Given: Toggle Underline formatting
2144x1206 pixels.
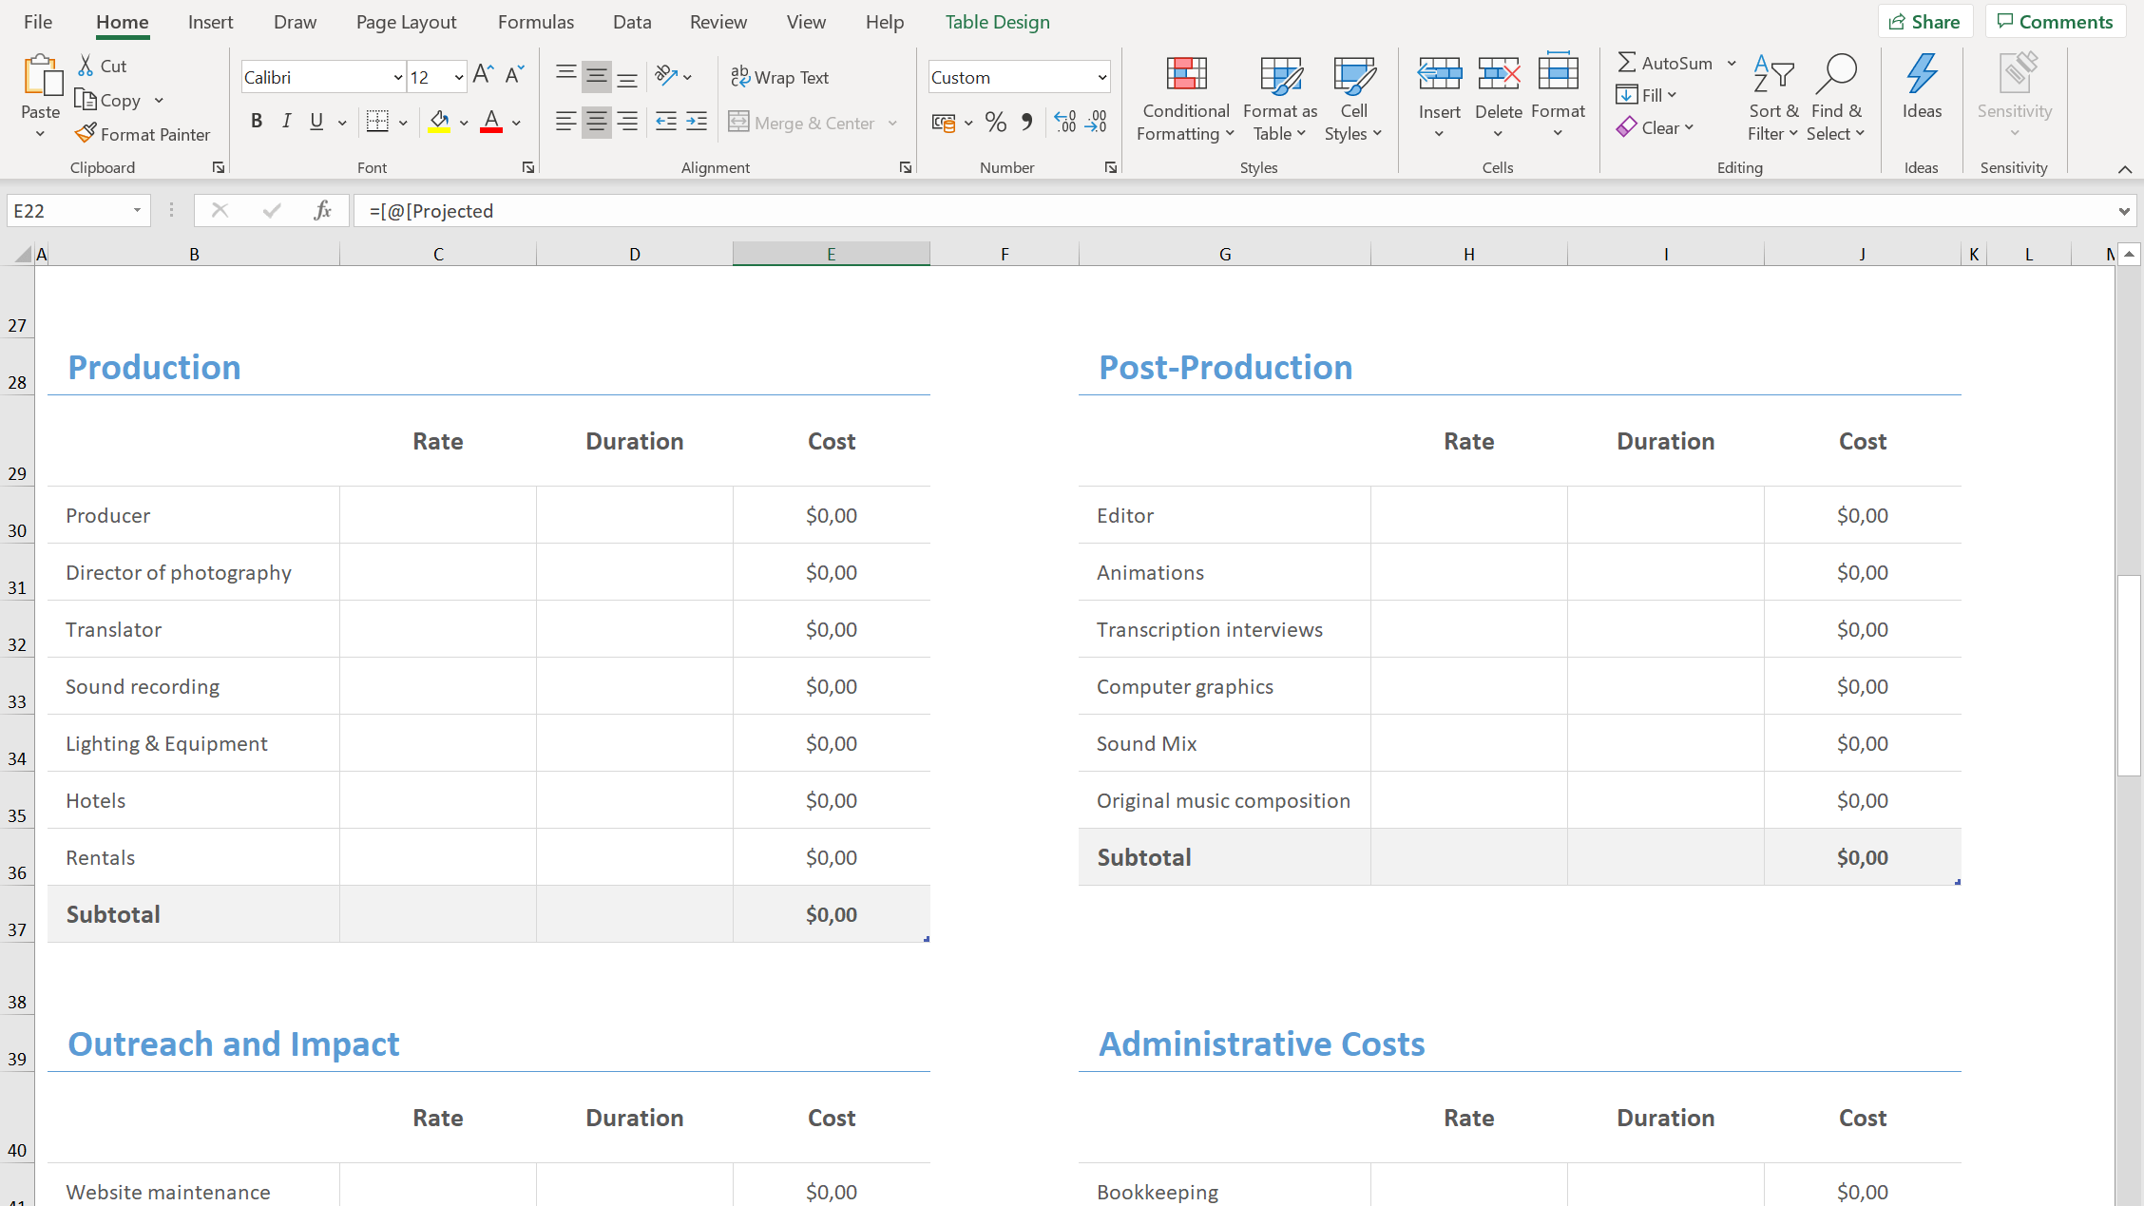Looking at the screenshot, I should pyautogui.click(x=316, y=122).
